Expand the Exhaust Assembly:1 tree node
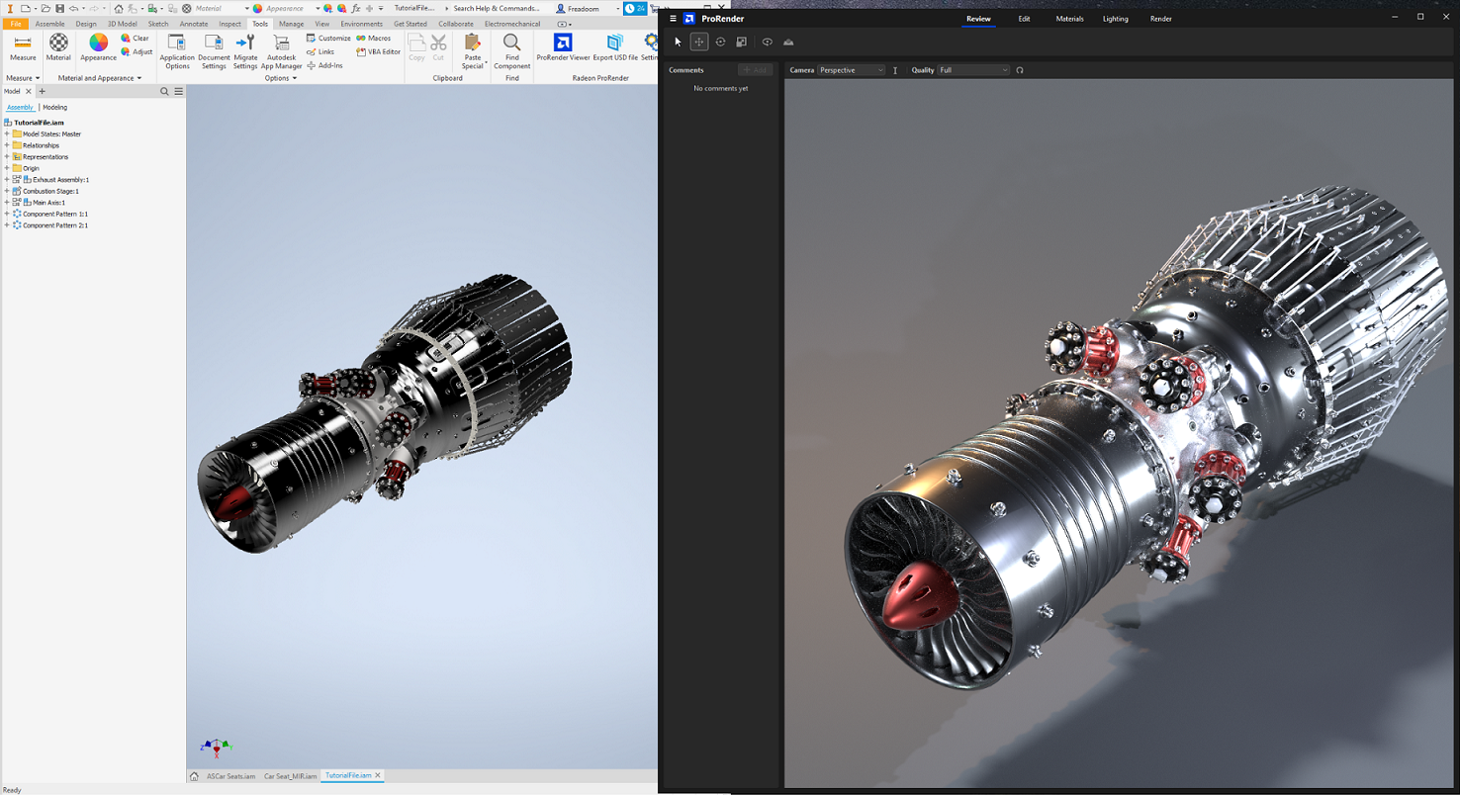 7,180
